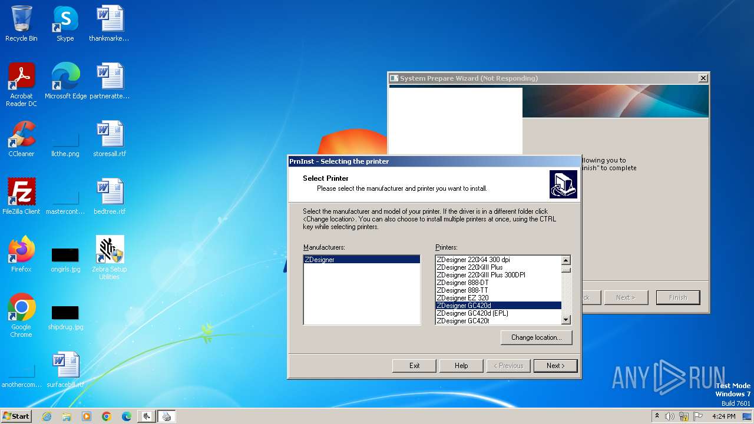Open Chrome from the taskbar
The height and width of the screenshot is (424, 754).
tap(107, 416)
